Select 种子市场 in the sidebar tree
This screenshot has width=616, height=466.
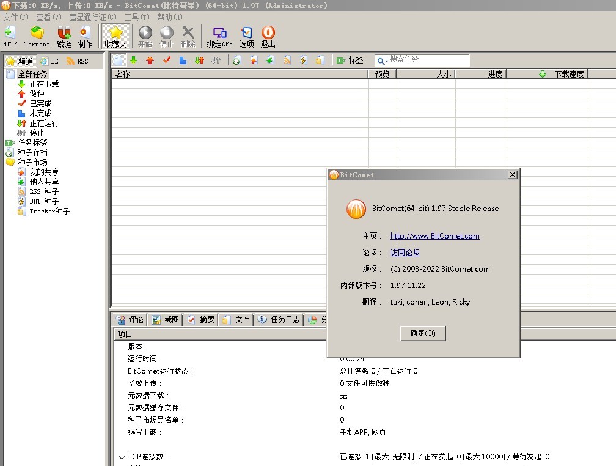pos(32,162)
